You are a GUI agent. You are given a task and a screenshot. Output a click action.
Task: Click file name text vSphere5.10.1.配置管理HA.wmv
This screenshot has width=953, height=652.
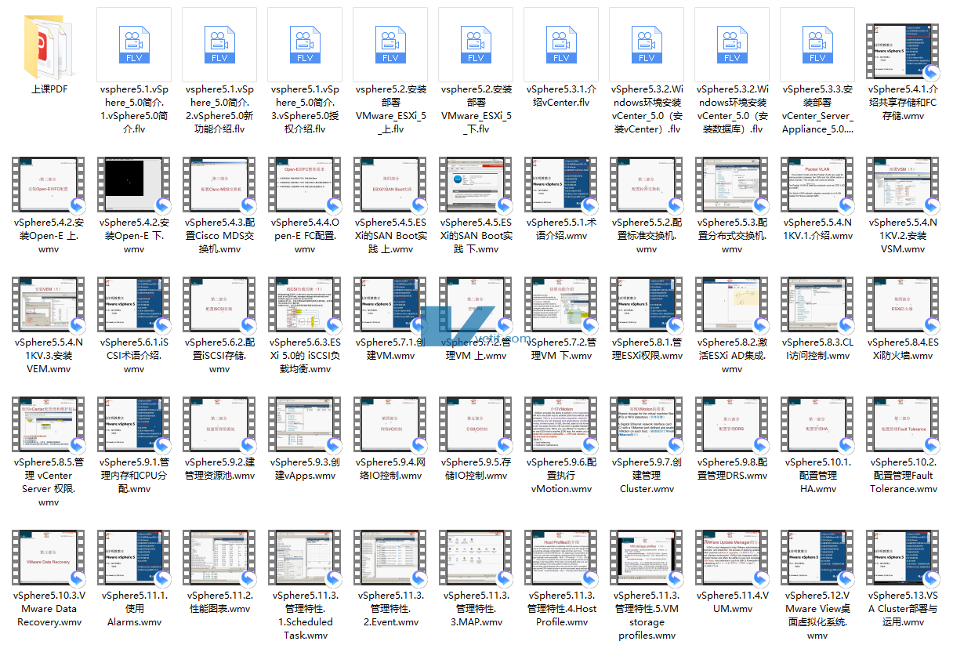(x=817, y=475)
